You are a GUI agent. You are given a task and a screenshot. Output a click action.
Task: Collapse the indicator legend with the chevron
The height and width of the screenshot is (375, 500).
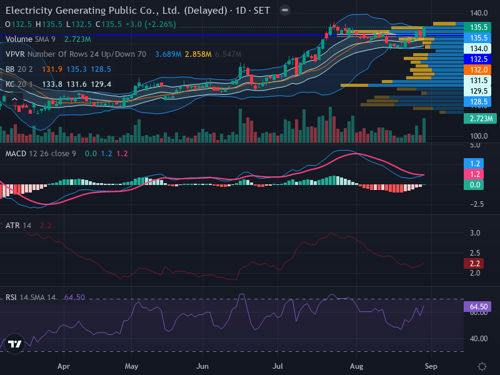[x=14, y=99]
